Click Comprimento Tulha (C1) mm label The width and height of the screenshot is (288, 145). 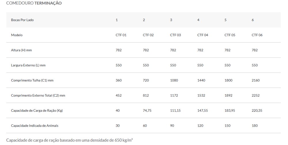pyautogui.click(x=32, y=80)
